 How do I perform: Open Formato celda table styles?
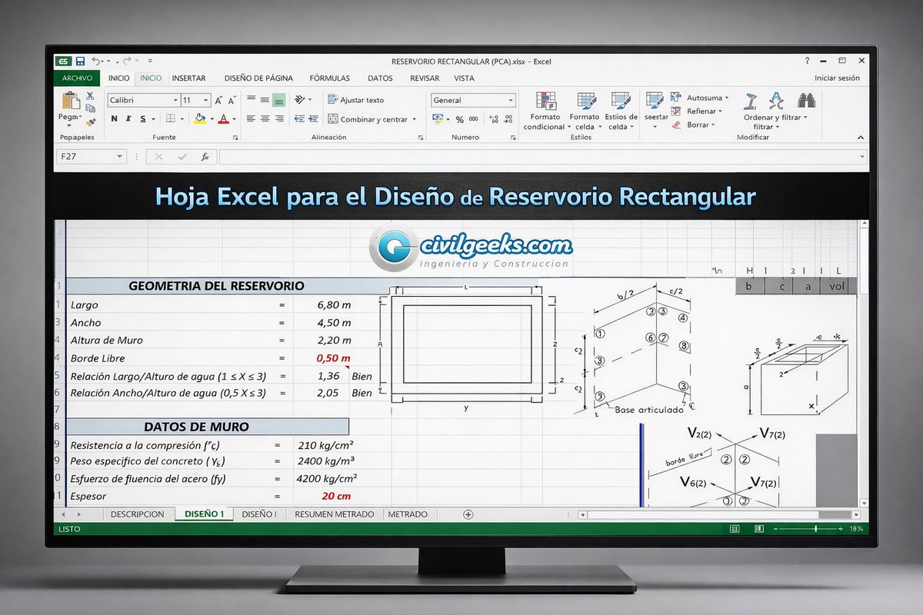click(x=585, y=111)
